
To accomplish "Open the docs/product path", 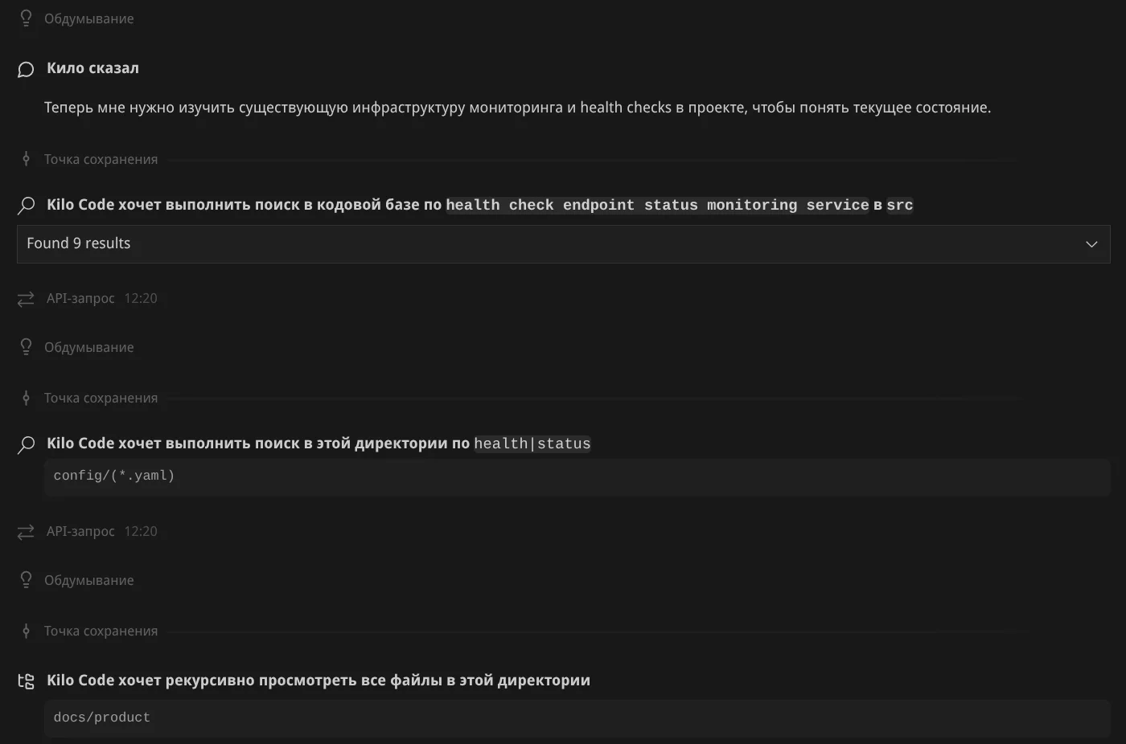I will pos(101,717).
